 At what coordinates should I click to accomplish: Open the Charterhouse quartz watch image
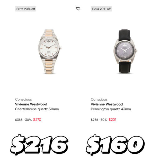(50, 52)
